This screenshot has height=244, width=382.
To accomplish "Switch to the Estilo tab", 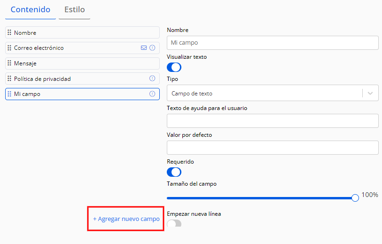I will (x=75, y=10).
